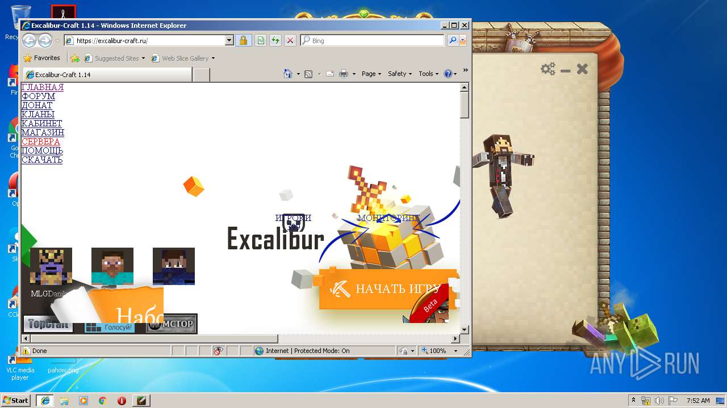The height and width of the screenshot is (408, 727).
Task: Focus the Bing search box
Action: pyautogui.click(x=372, y=40)
